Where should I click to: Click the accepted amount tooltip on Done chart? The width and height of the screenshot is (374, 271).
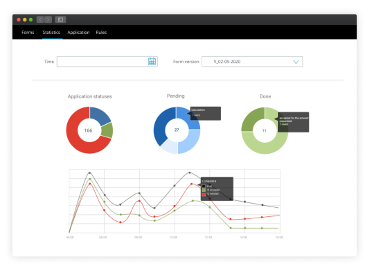click(x=294, y=122)
